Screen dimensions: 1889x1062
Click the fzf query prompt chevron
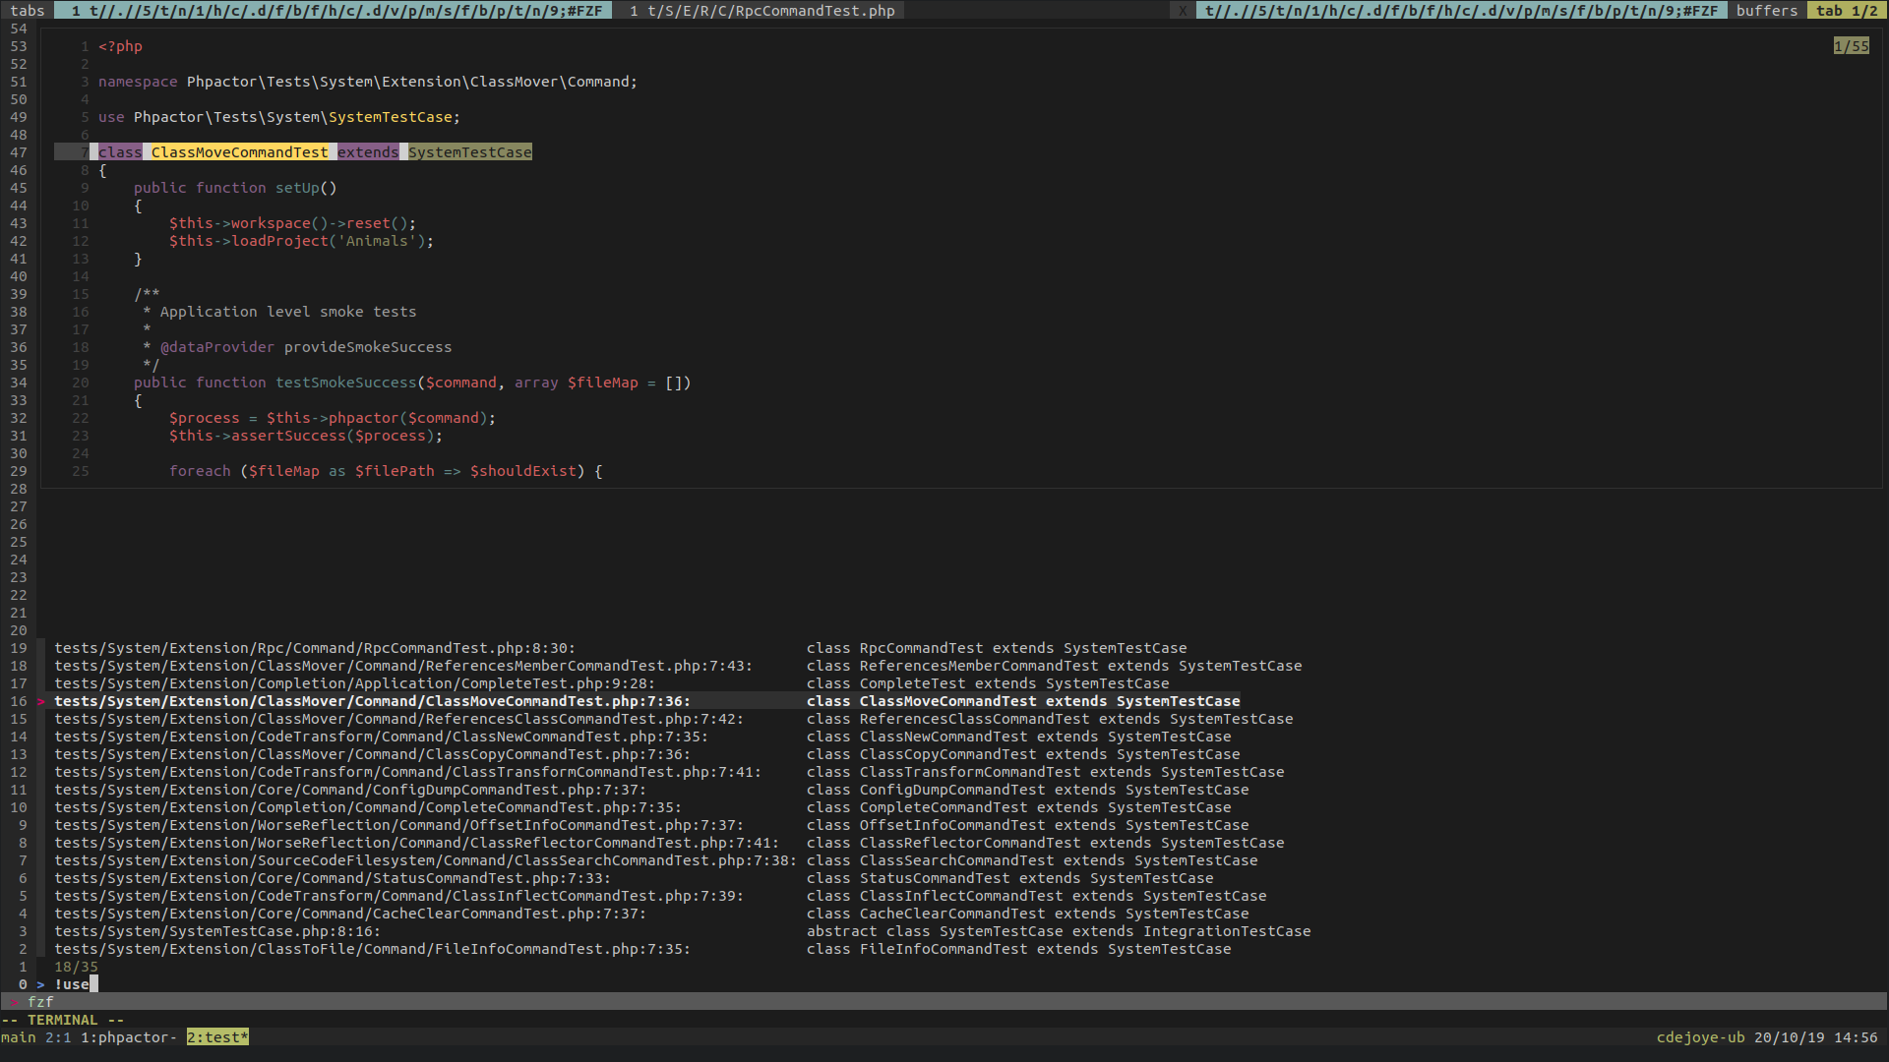[40, 984]
